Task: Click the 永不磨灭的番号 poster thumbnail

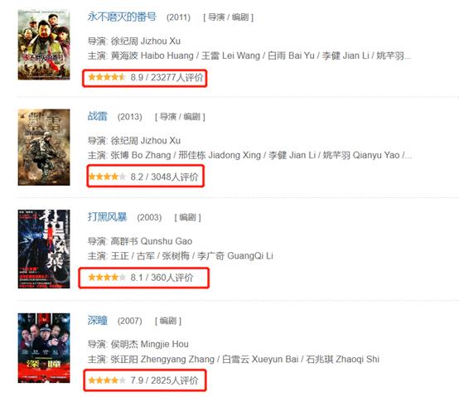Action: click(x=44, y=45)
